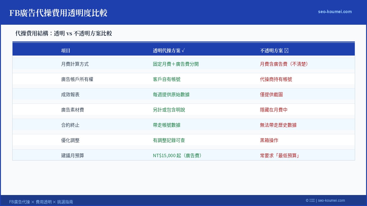Click cell 固定月費+廣告費分開
Image resolution: width=367 pixels, height=206 pixels.
[176, 64]
